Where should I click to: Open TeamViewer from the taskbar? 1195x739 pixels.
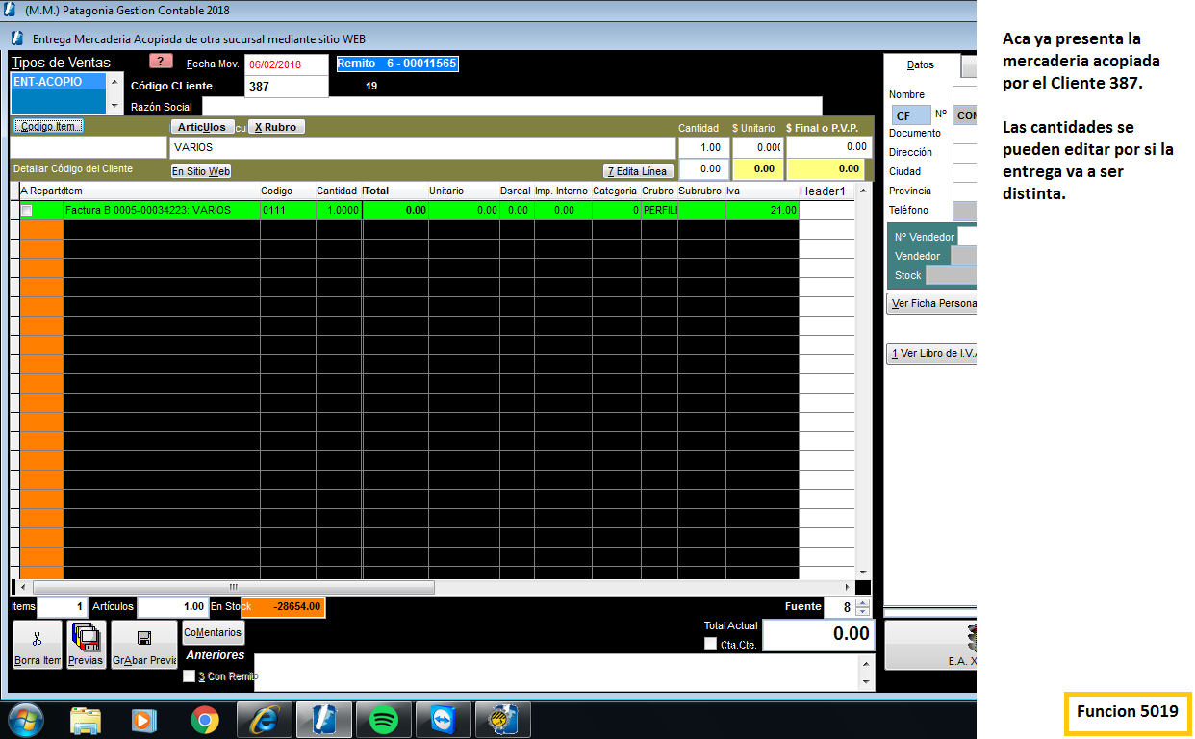[444, 719]
